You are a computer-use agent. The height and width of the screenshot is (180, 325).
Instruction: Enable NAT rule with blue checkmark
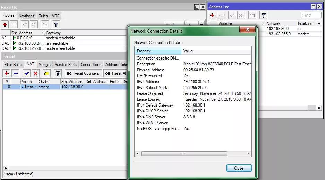pyautogui.click(x=26, y=73)
